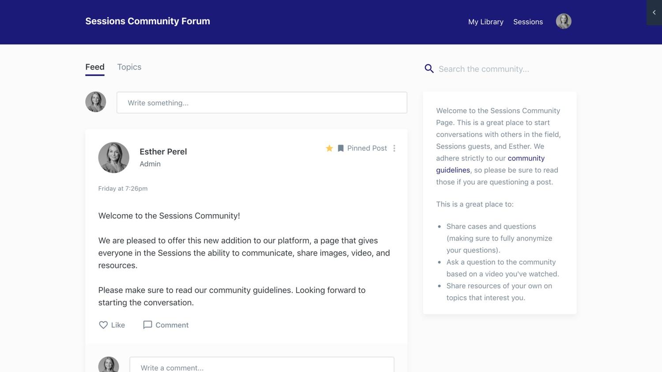Image resolution: width=662 pixels, height=372 pixels.
Task: Open the community guidelines link
Action: click(526, 158)
